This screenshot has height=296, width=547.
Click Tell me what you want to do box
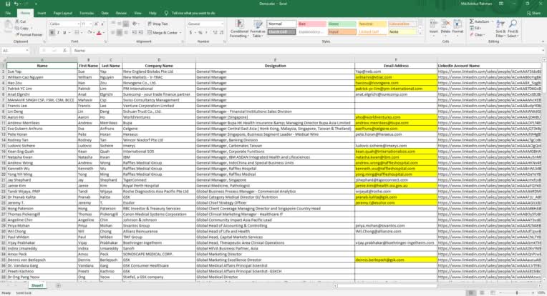pyautogui.click(x=190, y=14)
